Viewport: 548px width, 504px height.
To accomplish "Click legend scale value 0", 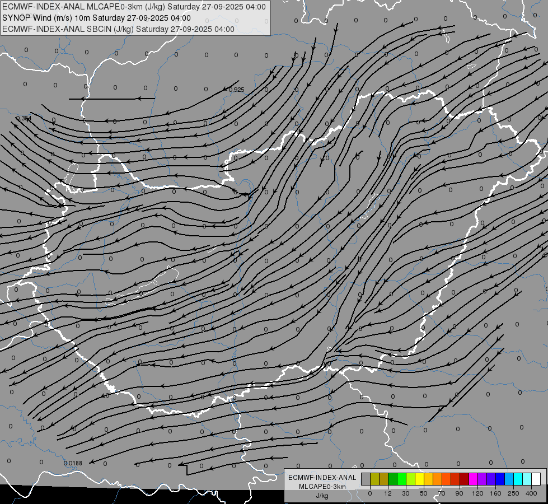I will [370, 493].
